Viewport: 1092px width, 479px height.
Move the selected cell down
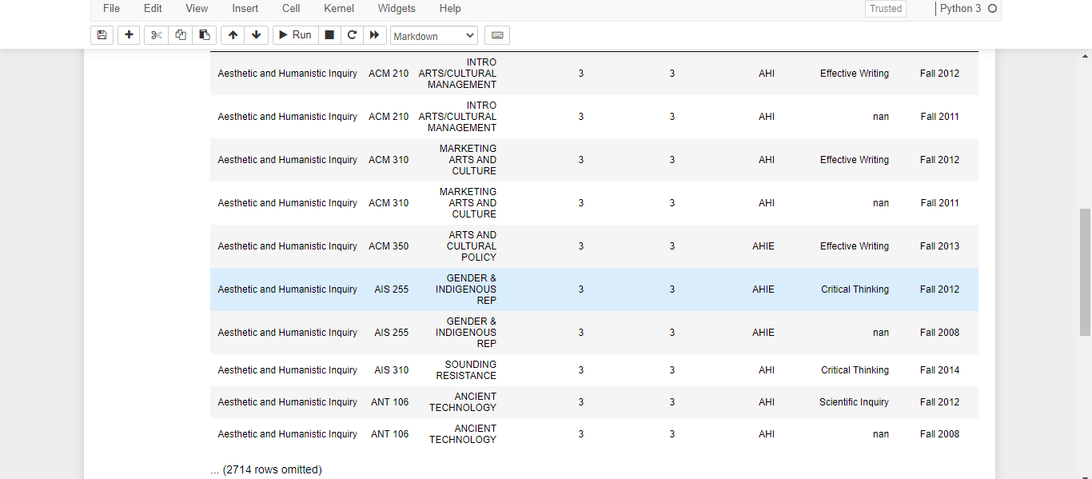[x=256, y=35]
